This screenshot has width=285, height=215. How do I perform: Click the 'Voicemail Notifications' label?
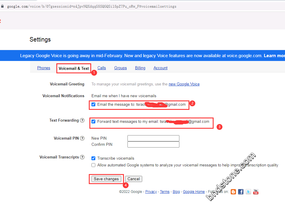coord(63,96)
